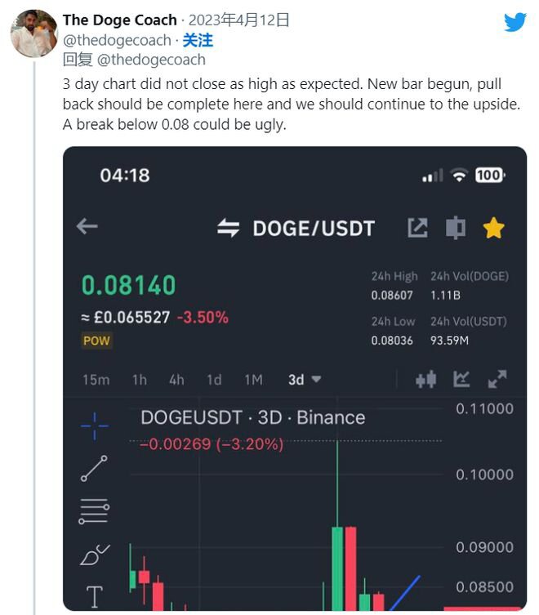
Task: Click The Doge Coach profile avatar
Action: pyautogui.click(x=33, y=34)
